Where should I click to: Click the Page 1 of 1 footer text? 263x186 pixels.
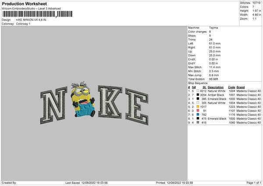point(254,182)
